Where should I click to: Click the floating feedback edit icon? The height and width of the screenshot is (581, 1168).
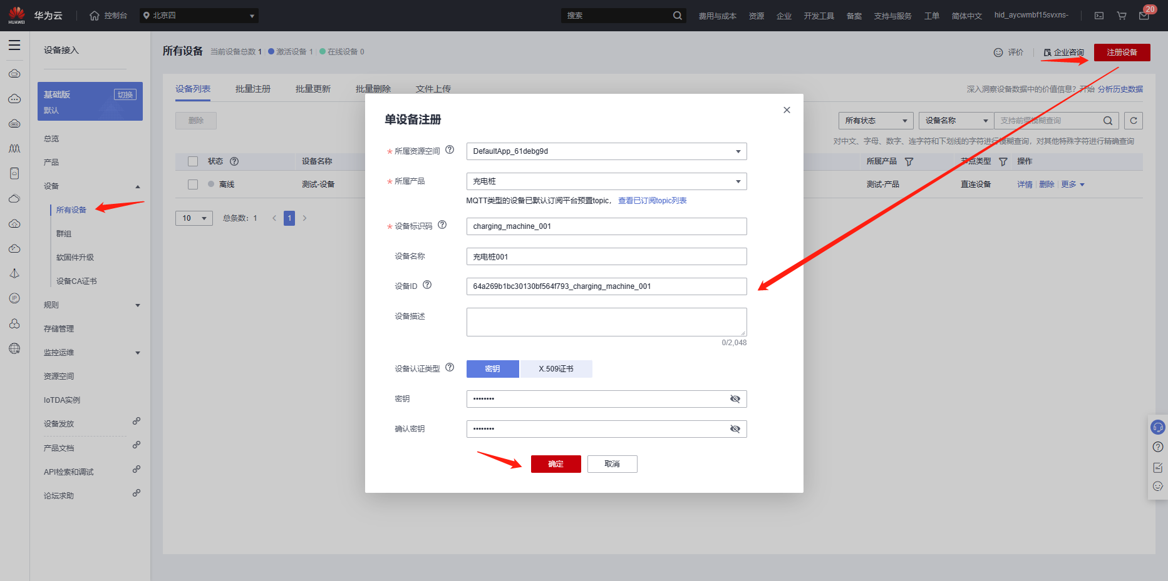[1158, 467]
